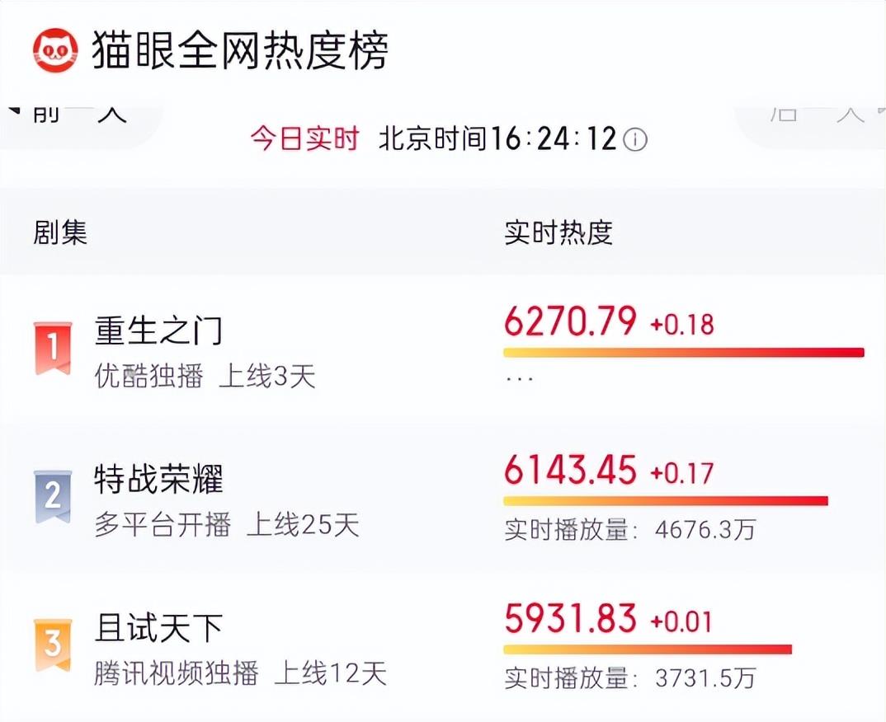Select the orange rank 3 badge

pos(53,645)
